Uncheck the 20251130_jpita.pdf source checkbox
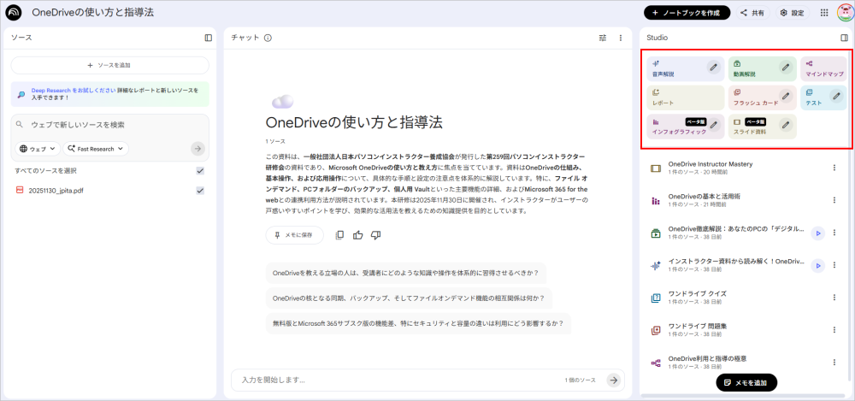 point(200,190)
